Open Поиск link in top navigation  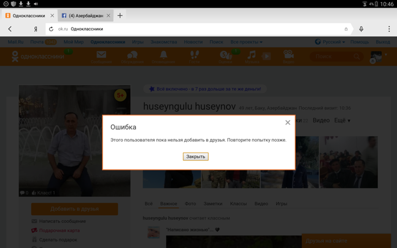tap(216, 42)
